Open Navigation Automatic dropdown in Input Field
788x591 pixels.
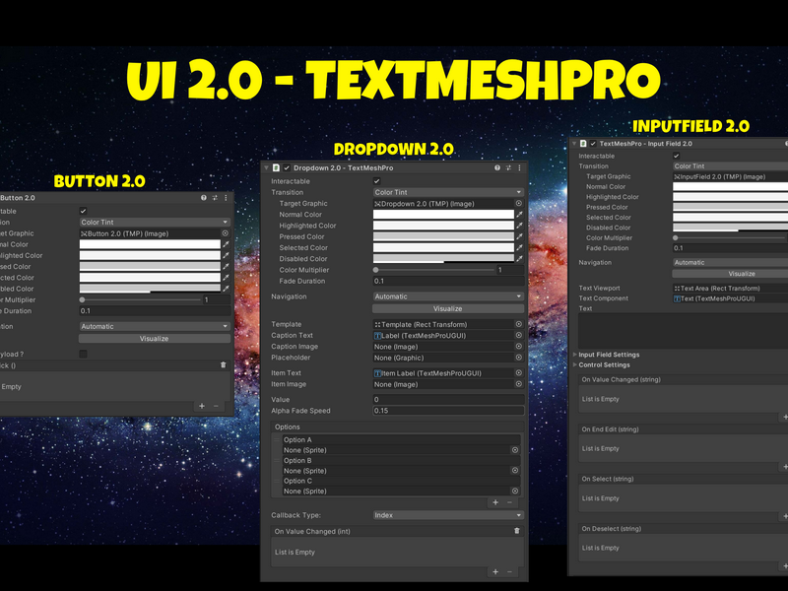pos(730,262)
